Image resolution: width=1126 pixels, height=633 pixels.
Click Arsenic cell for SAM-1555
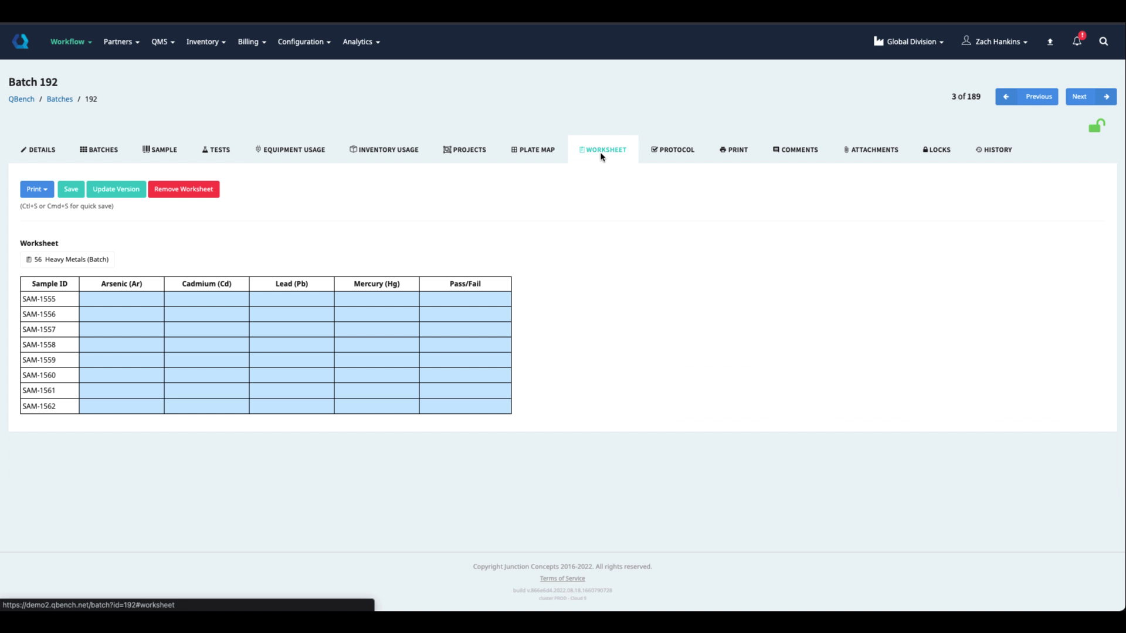(121, 300)
